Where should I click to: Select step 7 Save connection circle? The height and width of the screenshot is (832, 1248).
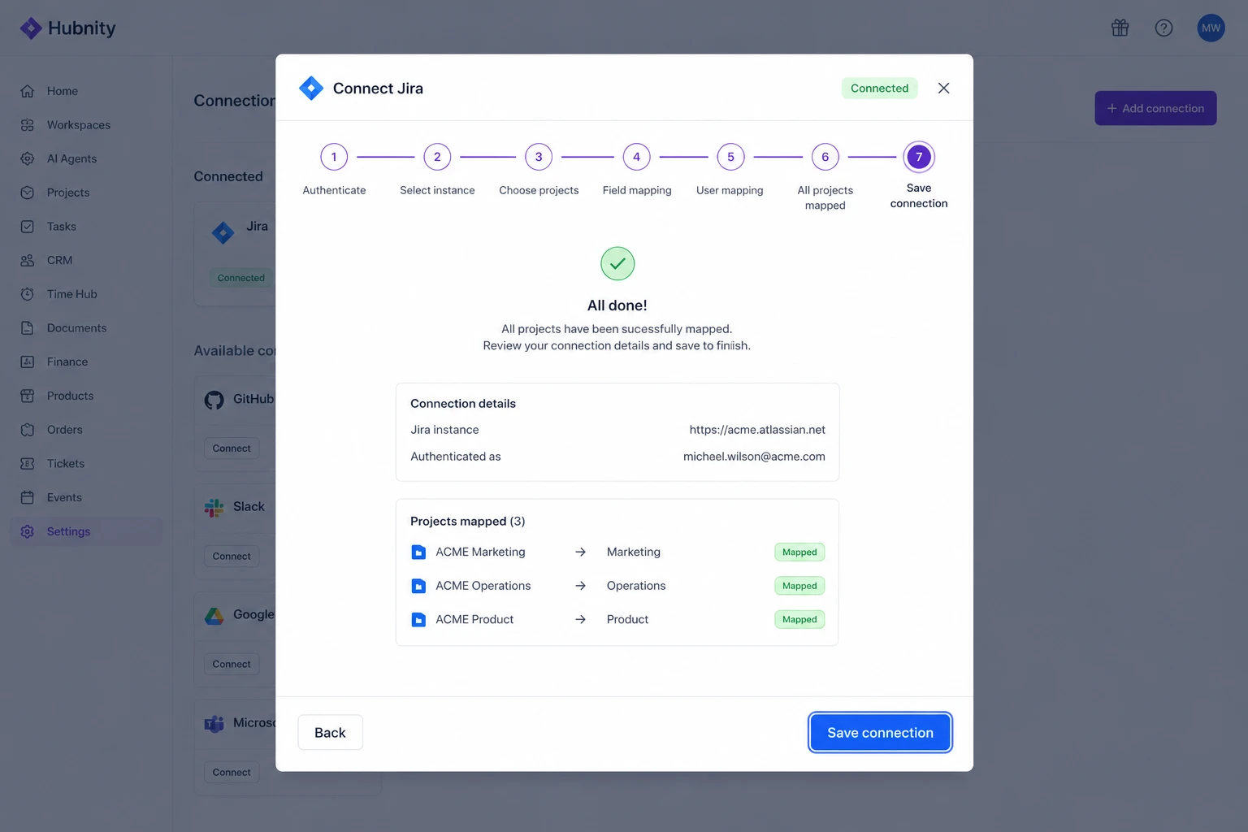(x=919, y=157)
